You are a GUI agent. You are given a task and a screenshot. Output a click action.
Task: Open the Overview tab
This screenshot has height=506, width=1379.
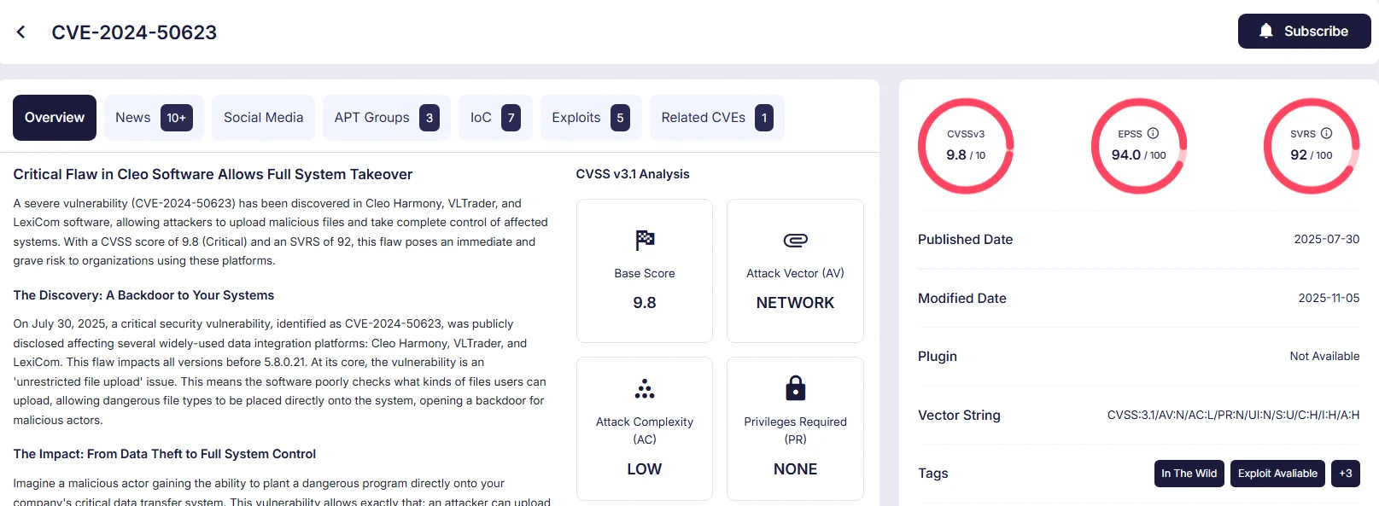[55, 118]
